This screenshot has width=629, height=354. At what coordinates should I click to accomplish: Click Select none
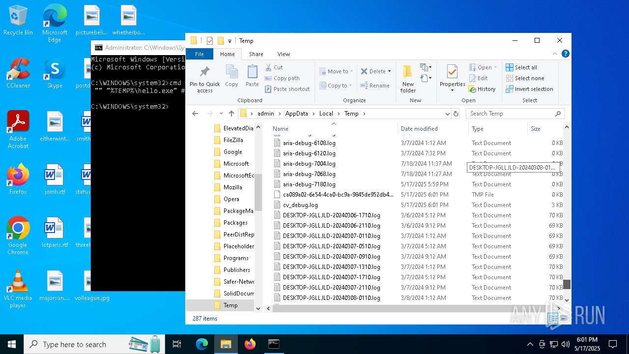click(525, 78)
